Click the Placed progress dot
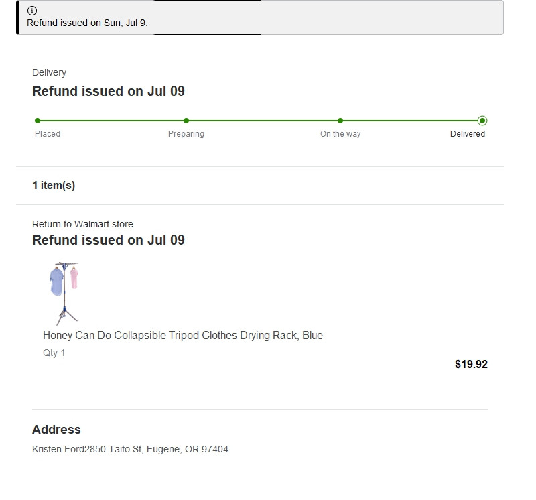536x500 pixels. point(38,121)
